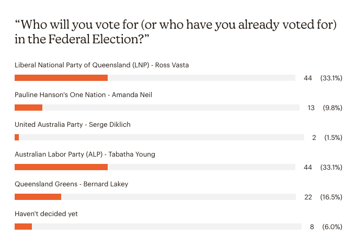Image resolution: width=357 pixels, height=249 pixels.
Task: Click the orange LNP Ross Vasta bar
Action: pos(61,78)
